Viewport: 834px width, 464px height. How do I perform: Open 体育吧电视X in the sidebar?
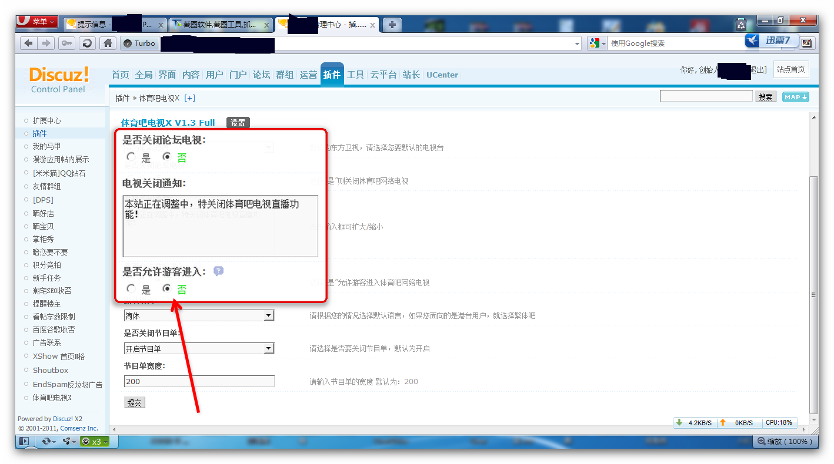(52, 398)
